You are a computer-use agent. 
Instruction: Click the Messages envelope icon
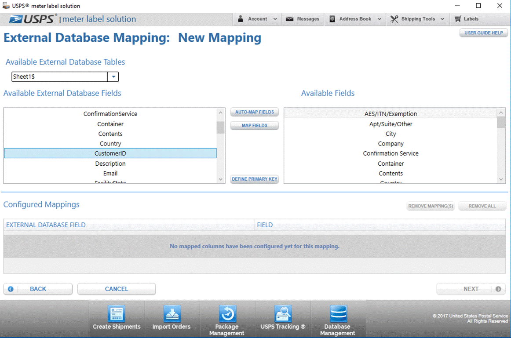click(x=289, y=19)
